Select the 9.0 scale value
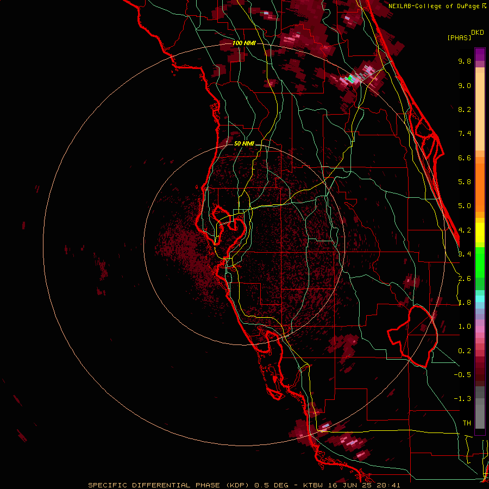Screen dimensions: 489x489 pyautogui.click(x=465, y=85)
